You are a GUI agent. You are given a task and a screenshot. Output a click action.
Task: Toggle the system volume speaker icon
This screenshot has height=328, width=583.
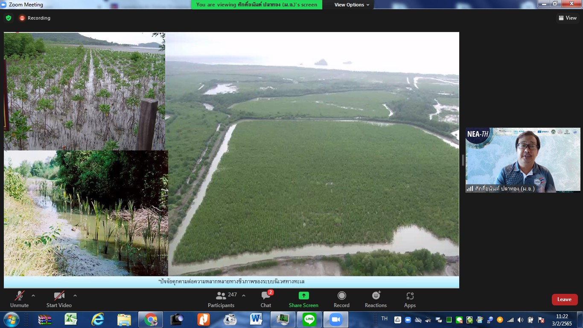[520, 320]
